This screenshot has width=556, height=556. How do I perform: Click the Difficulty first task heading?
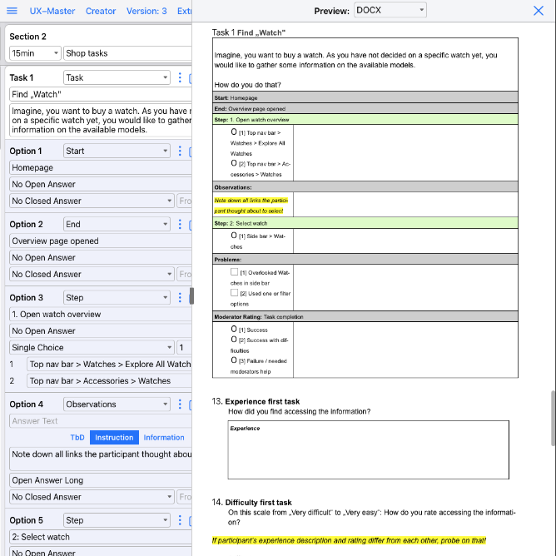point(258,503)
